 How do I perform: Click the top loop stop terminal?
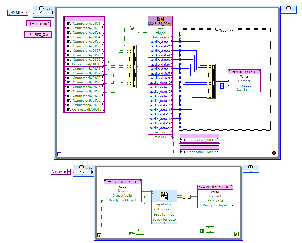pos(274,153)
